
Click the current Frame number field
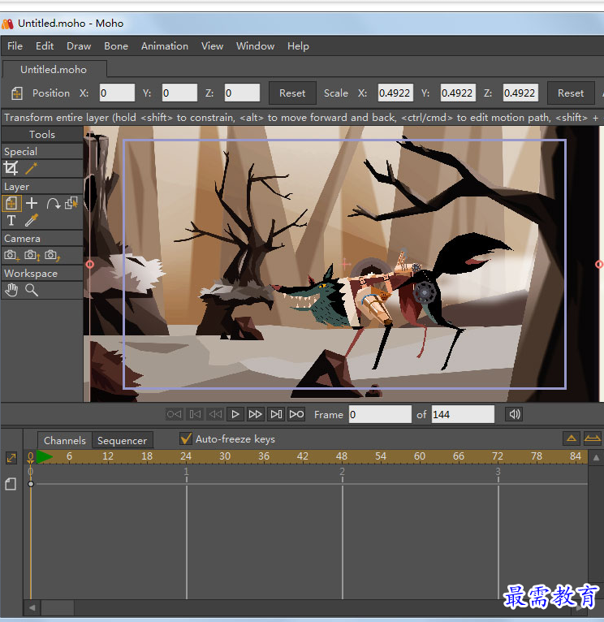(x=380, y=415)
